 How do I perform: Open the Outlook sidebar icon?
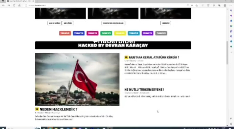[x=231, y=41]
